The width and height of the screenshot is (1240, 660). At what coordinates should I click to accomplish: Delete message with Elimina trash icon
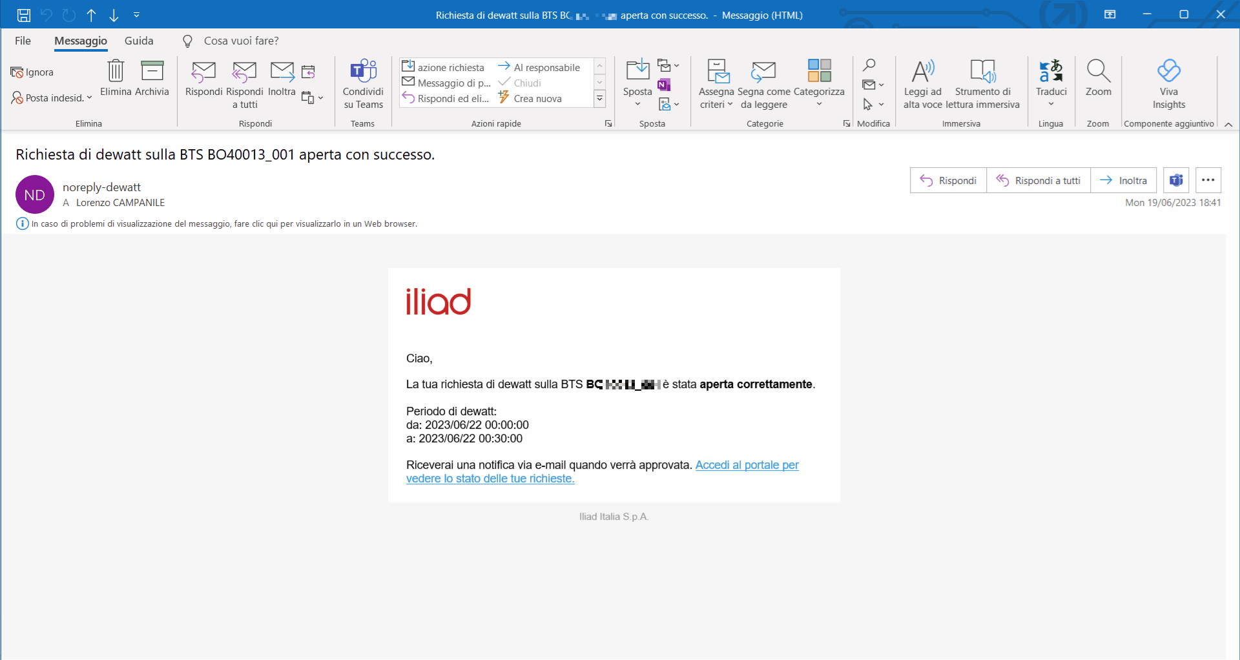[116, 78]
